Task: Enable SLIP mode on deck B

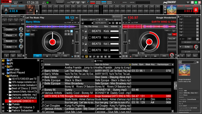Action: tap(174, 31)
